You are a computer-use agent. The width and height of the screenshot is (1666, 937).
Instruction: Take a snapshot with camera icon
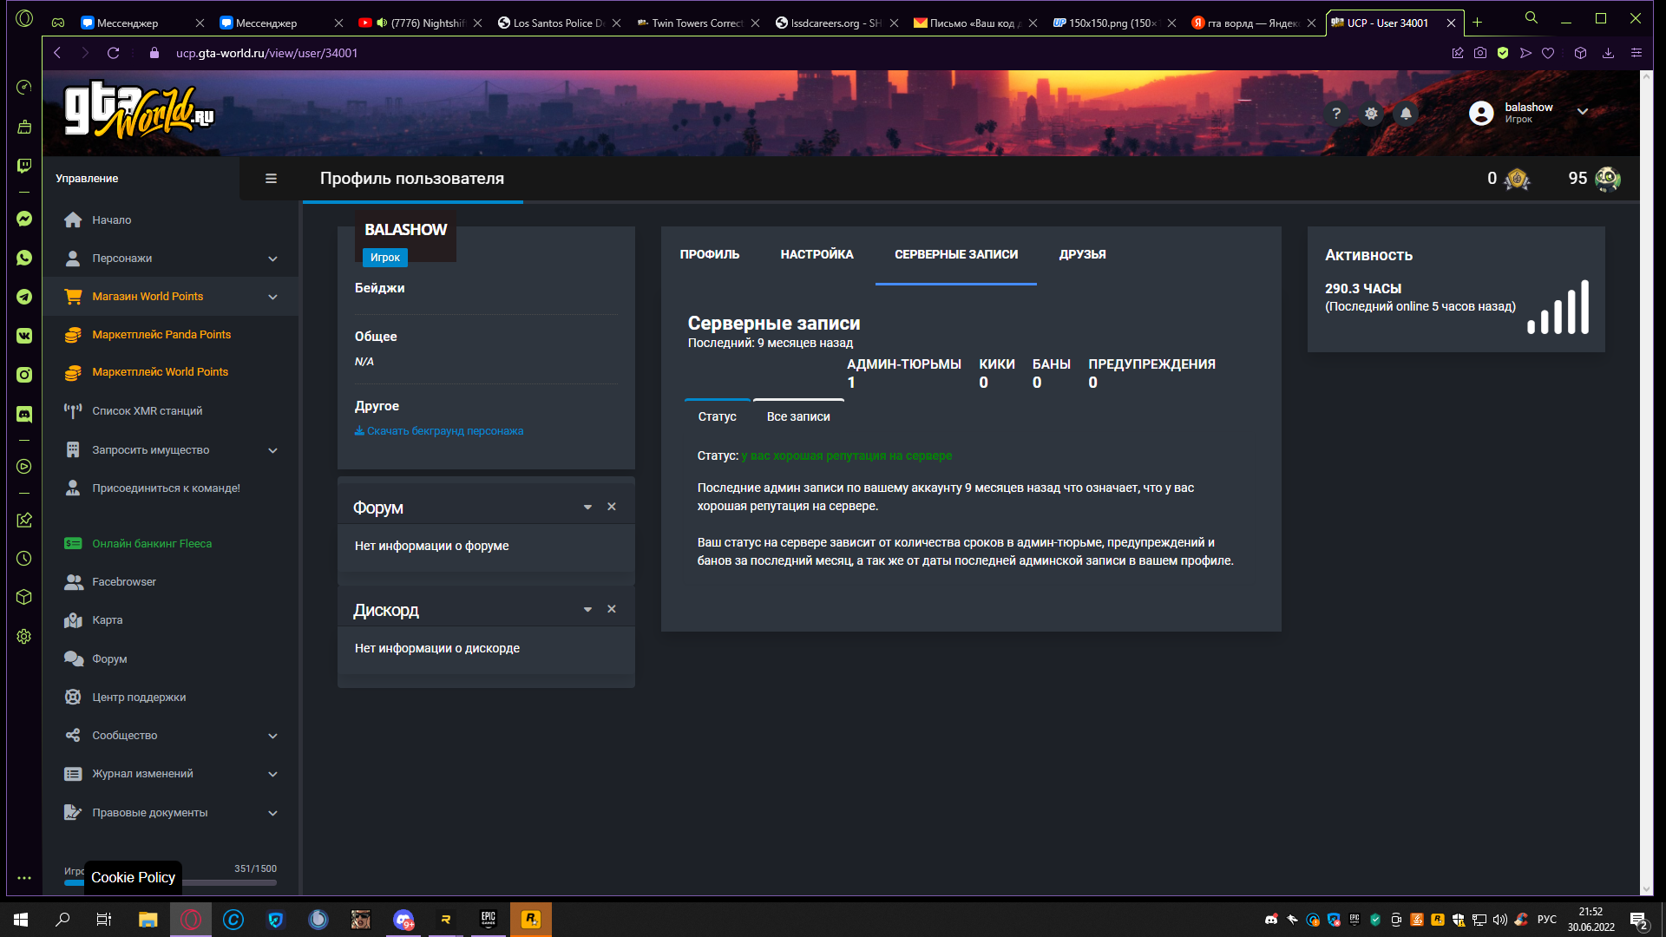tap(1480, 53)
